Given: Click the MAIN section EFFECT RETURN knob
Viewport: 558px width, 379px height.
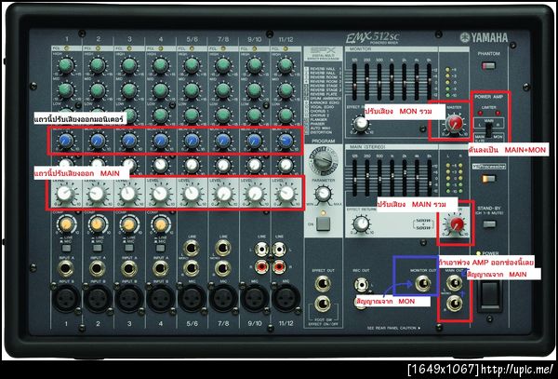Looking at the screenshot, I should [361, 224].
